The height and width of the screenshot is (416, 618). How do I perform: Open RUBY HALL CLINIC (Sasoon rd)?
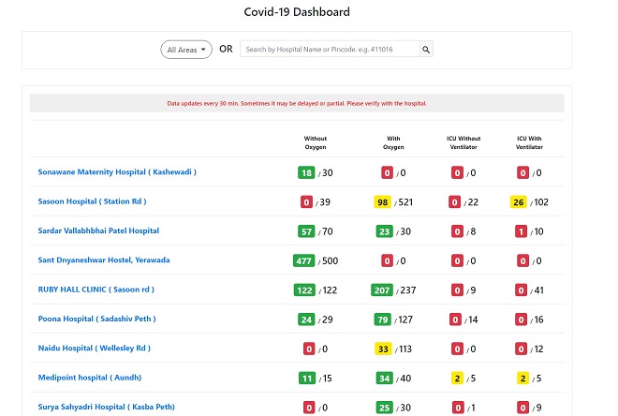pyautogui.click(x=96, y=290)
